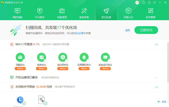The width and height of the screenshot is (169, 107).
Task: Click the 功能优化 label
Action: [20, 65]
